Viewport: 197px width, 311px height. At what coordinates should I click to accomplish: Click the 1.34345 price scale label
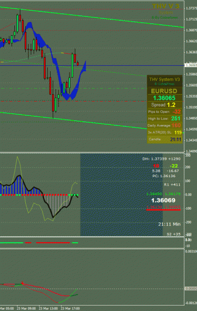(x=192, y=140)
